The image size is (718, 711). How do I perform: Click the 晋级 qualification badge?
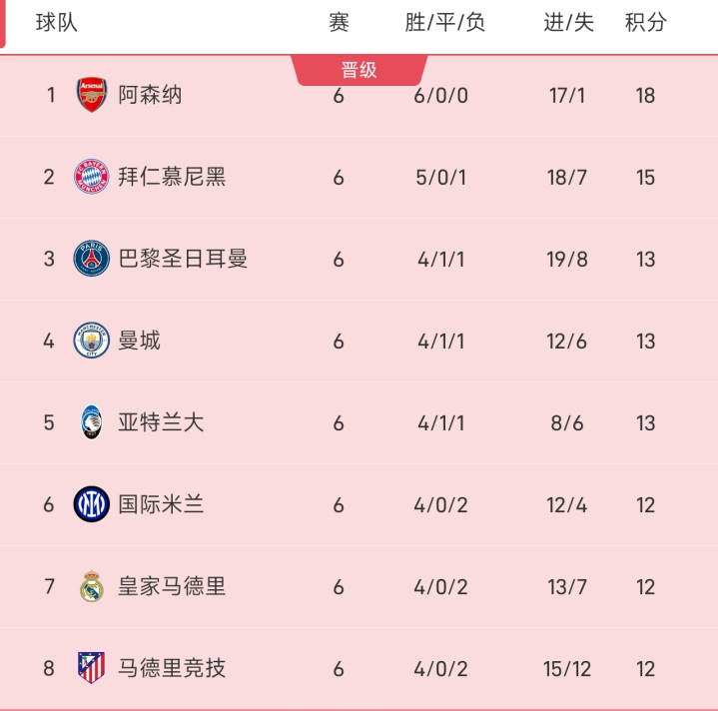pyautogui.click(x=359, y=70)
